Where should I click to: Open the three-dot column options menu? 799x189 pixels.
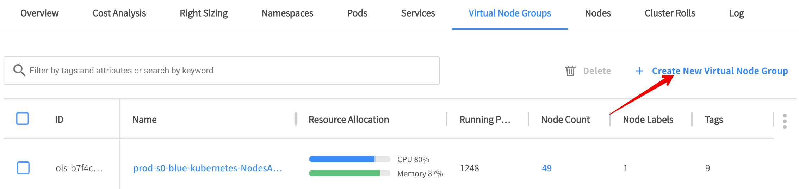pyautogui.click(x=785, y=121)
